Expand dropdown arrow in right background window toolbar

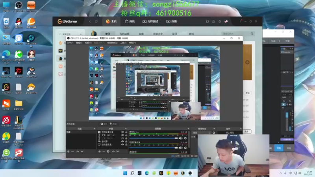pyautogui.click(x=280, y=41)
